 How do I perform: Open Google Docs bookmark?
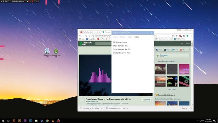click(x=91, y=39)
